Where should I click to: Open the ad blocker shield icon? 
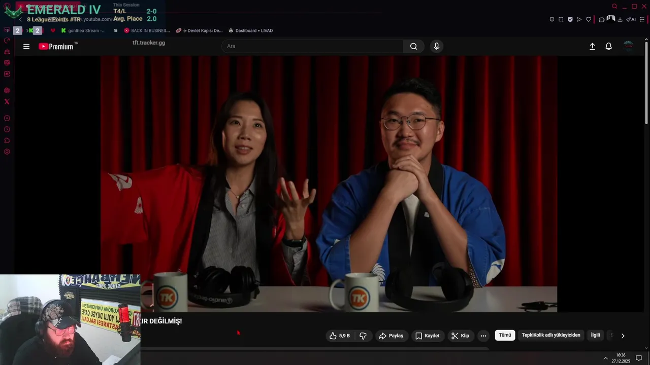coord(570,19)
